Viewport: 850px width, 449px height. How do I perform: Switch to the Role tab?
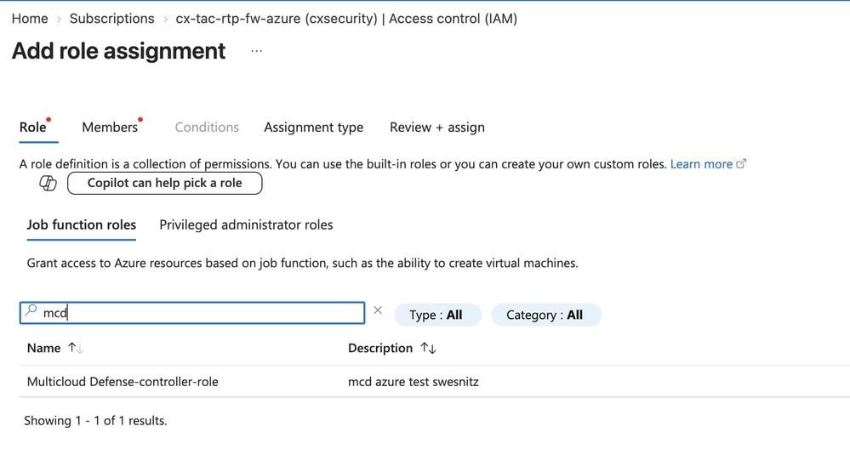coord(35,128)
